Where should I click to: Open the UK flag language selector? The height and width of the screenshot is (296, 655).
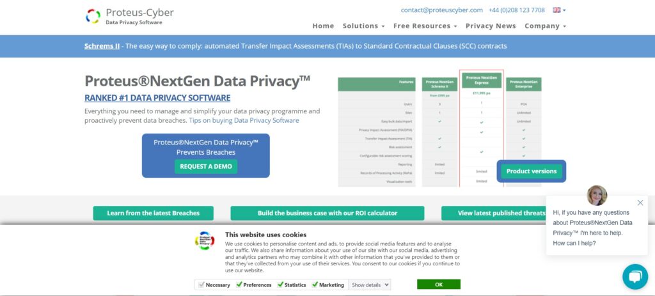coord(559,10)
